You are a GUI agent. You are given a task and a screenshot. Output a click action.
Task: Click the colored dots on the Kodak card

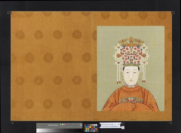[62, 125]
